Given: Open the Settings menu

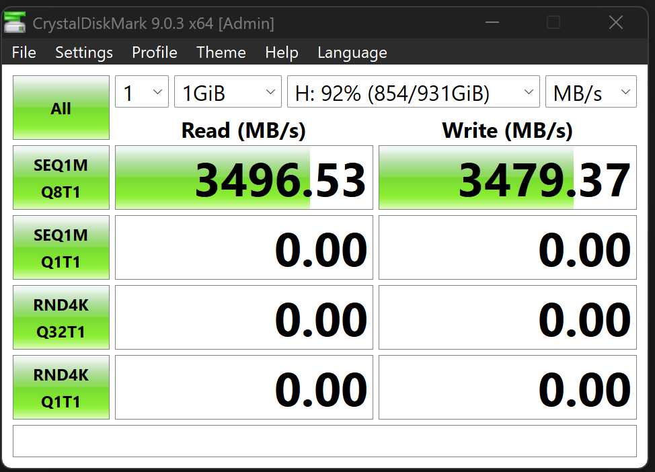Looking at the screenshot, I should click(x=84, y=52).
